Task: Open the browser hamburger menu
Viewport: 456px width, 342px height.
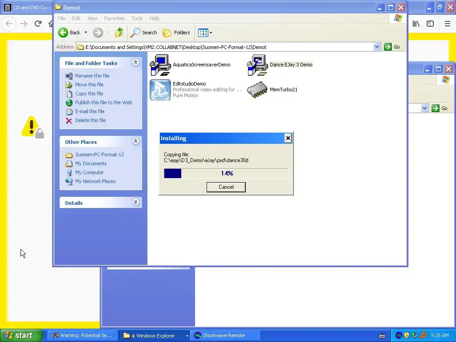Action: coord(448,24)
